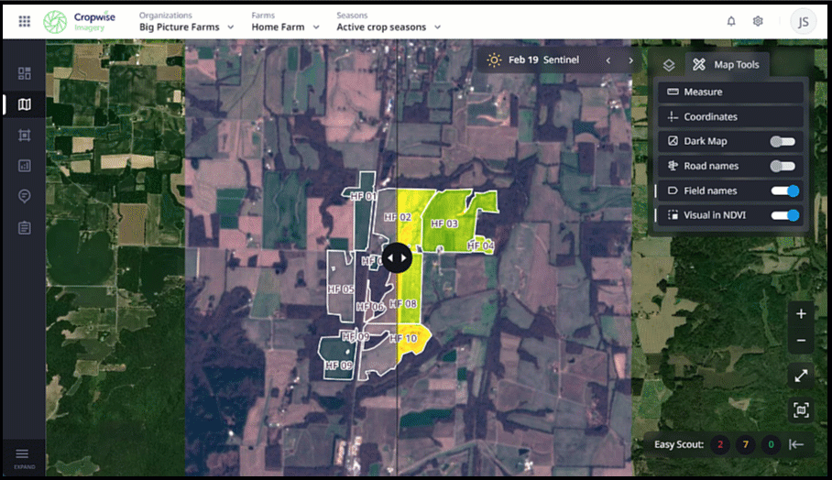The height and width of the screenshot is (480, 832).
Task: Grab the map comparison slider handle
Action: click(x=397, y=257)
